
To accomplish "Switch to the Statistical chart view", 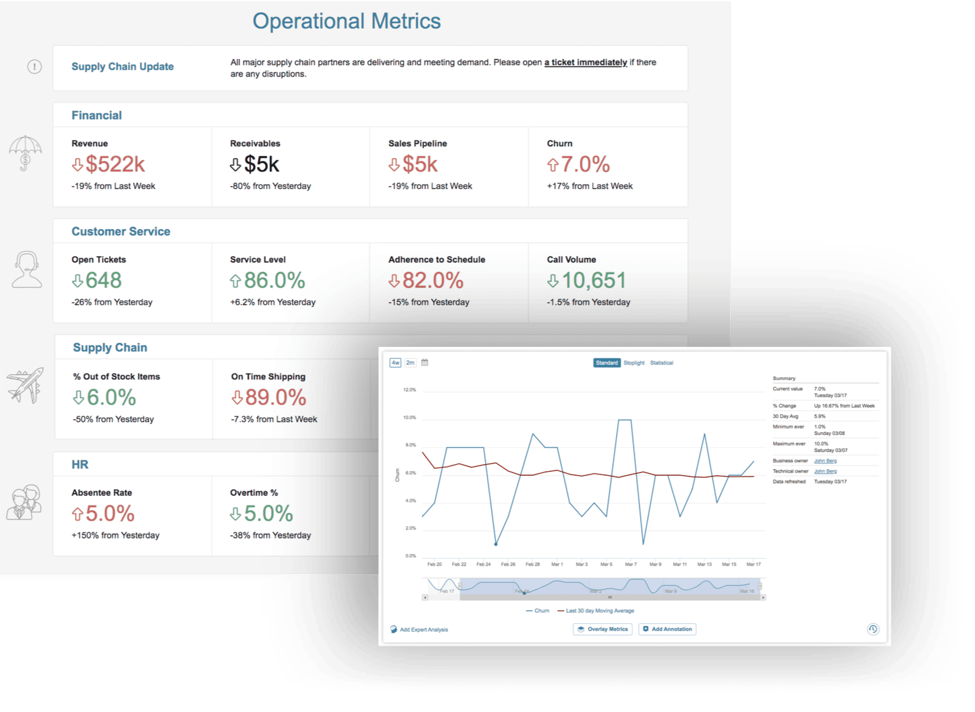I will coord(661,363).
